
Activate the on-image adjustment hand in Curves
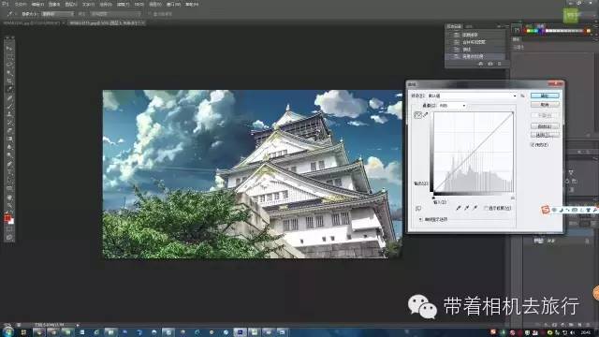[418, 209]
